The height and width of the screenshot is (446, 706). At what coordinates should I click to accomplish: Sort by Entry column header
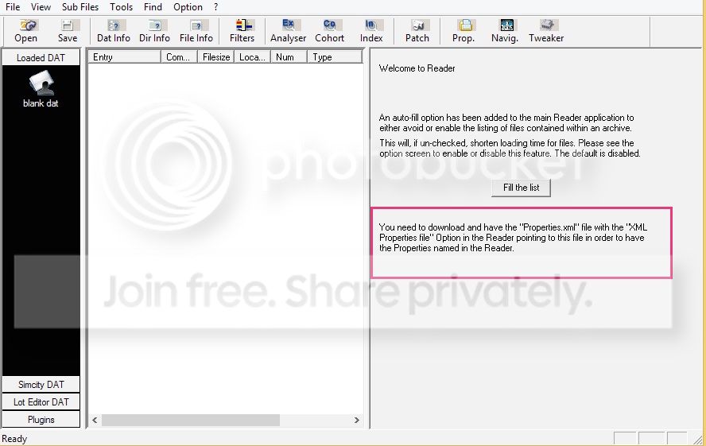125,57
